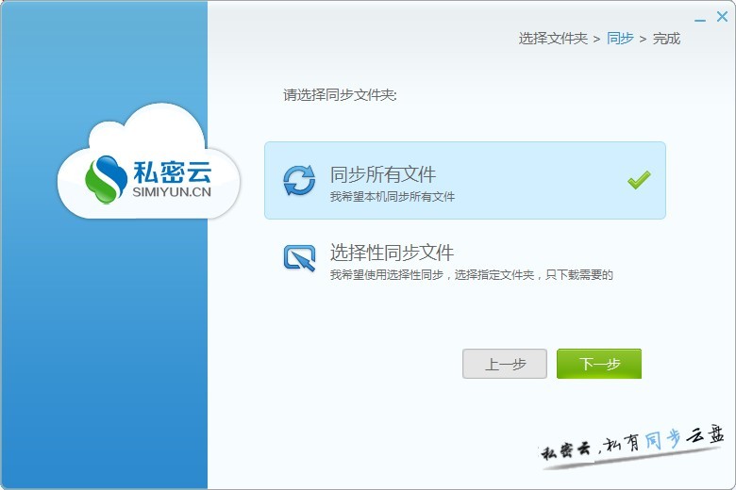Minimize the setup wizard window
The width and height of the screenshot is (736, 490).
point(699,17)
